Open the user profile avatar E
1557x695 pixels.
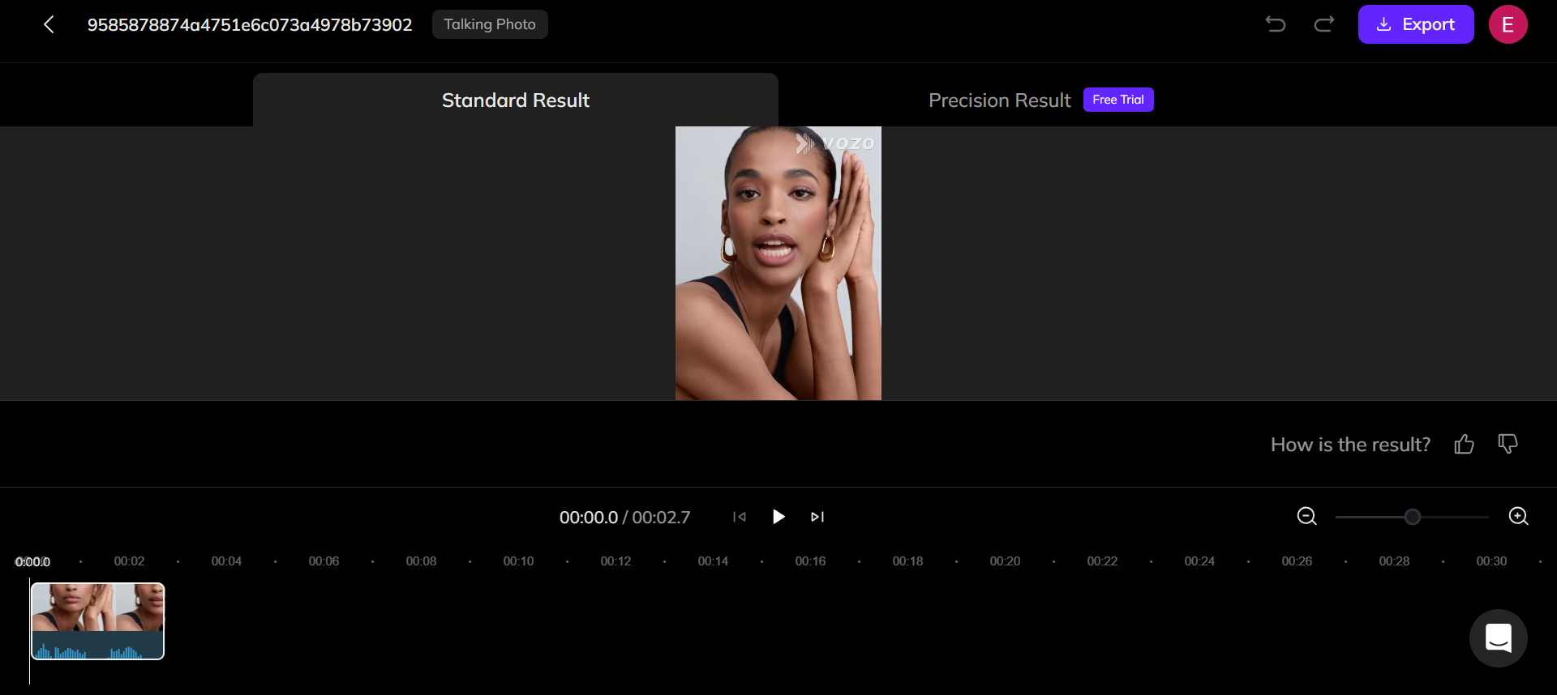coord(1508,24)
